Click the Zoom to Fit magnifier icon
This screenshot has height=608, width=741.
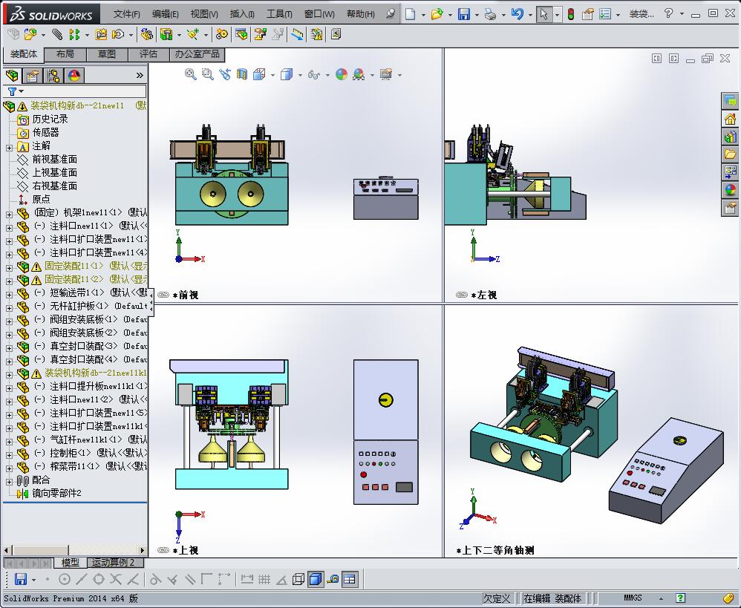[x=191, y=74]
